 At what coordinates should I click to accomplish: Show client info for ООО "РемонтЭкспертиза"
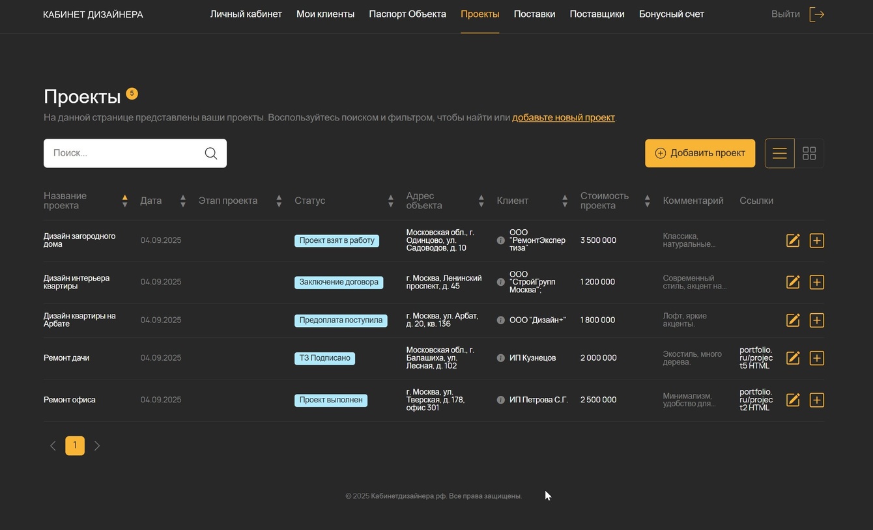click(x=500, y=240)
